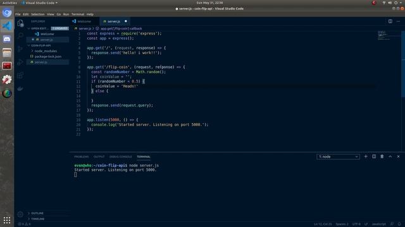Open the 1: node terminal dropdown

click(x=338, y=156)
